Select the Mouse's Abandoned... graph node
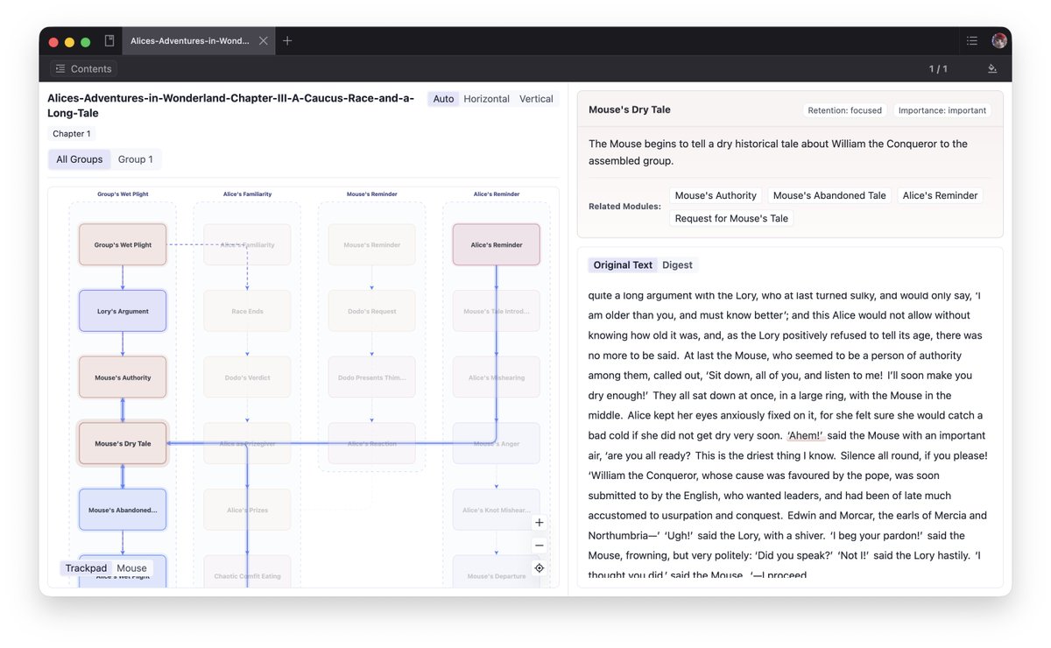1051x648 pixels. 123,510
